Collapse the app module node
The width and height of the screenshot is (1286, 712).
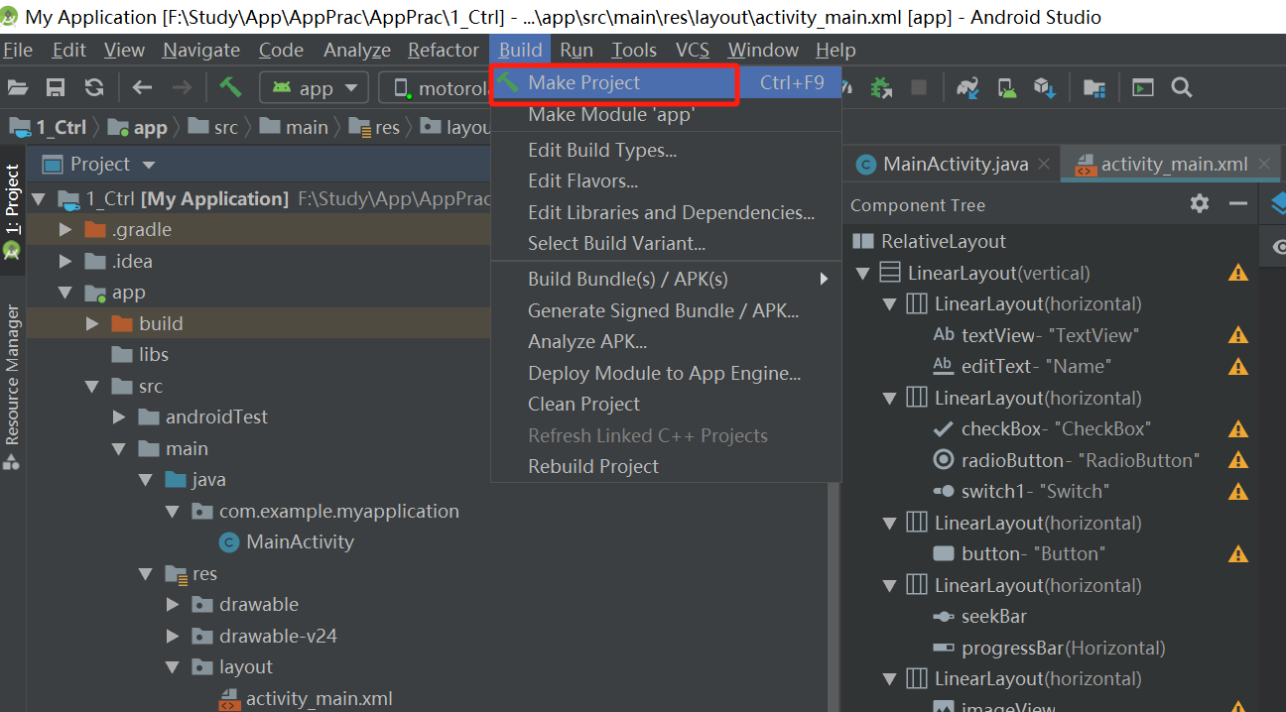pyautogui.click(x=65, y=293)
